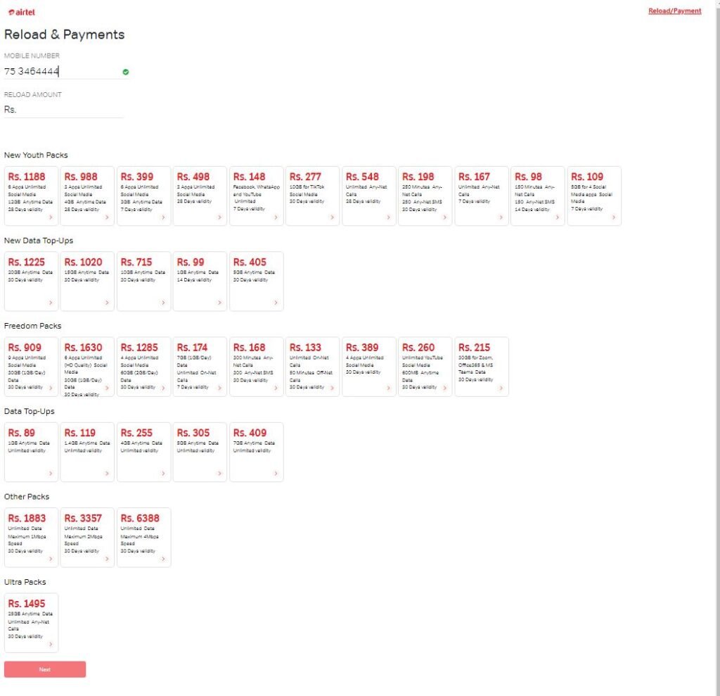
Task: Open arrow on Rs. 399 youth pack
Action: point(163,217)
